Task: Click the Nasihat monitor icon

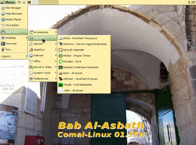Action: [60, 67]
